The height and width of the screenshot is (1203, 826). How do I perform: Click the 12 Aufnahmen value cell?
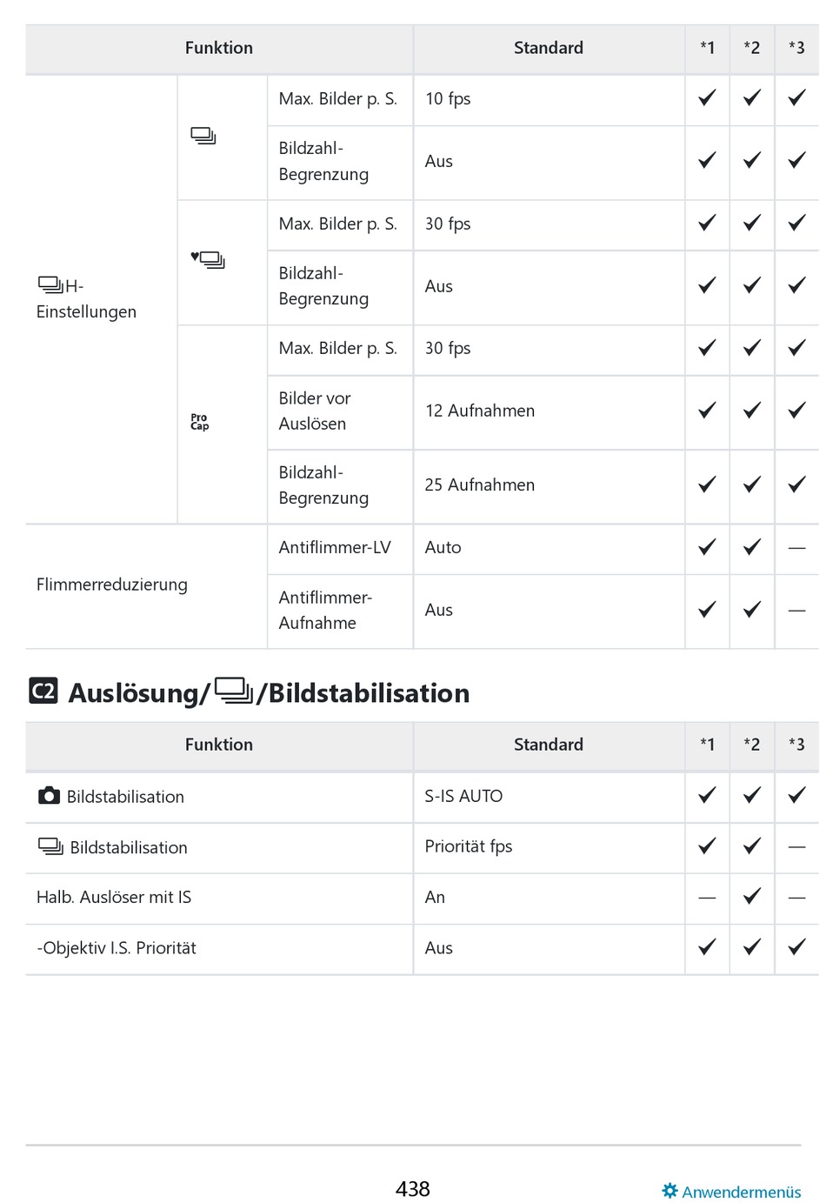tap(480, 411)
